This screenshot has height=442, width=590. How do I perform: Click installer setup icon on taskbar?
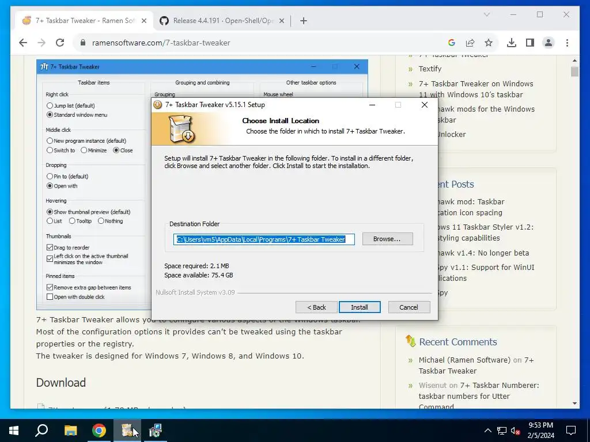[x=127, y=430]
